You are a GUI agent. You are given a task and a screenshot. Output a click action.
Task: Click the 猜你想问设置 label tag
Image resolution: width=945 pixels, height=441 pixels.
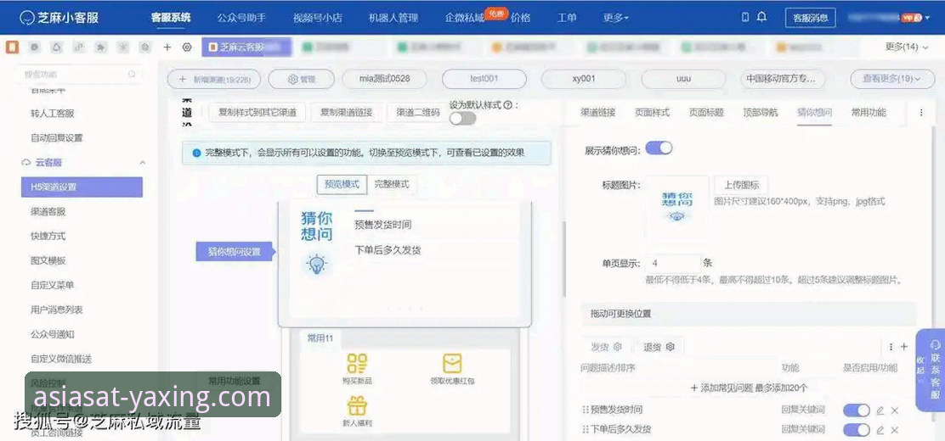coord(235,252)
